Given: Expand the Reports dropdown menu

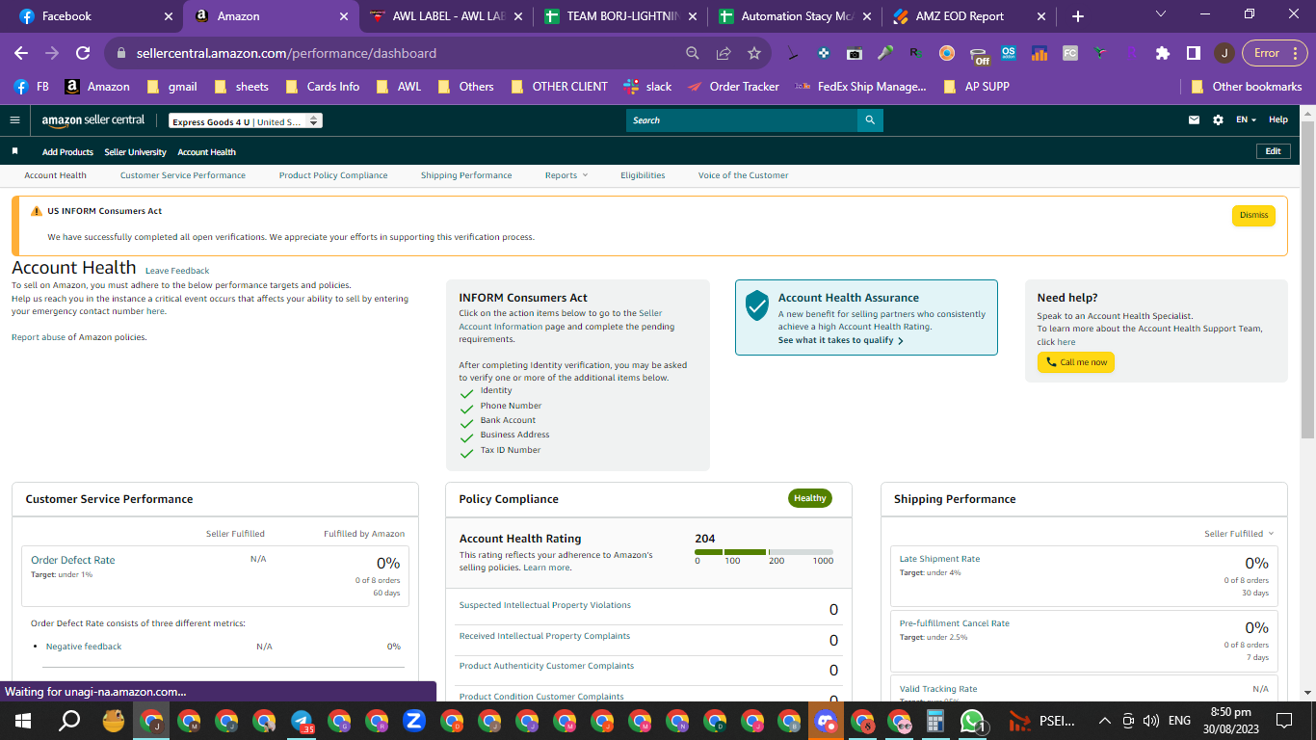Looking at the screenshot, I should click(x=566, y=175).
